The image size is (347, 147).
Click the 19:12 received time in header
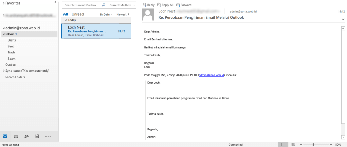point(341,11)
